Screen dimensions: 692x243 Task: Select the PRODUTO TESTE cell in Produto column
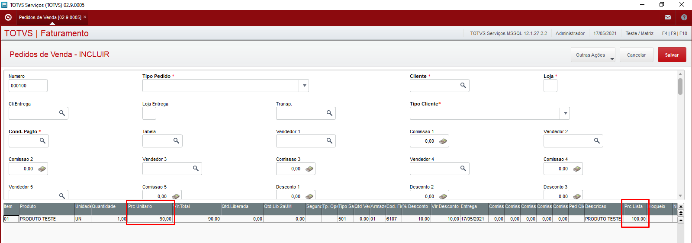click(x=46, y=219)
